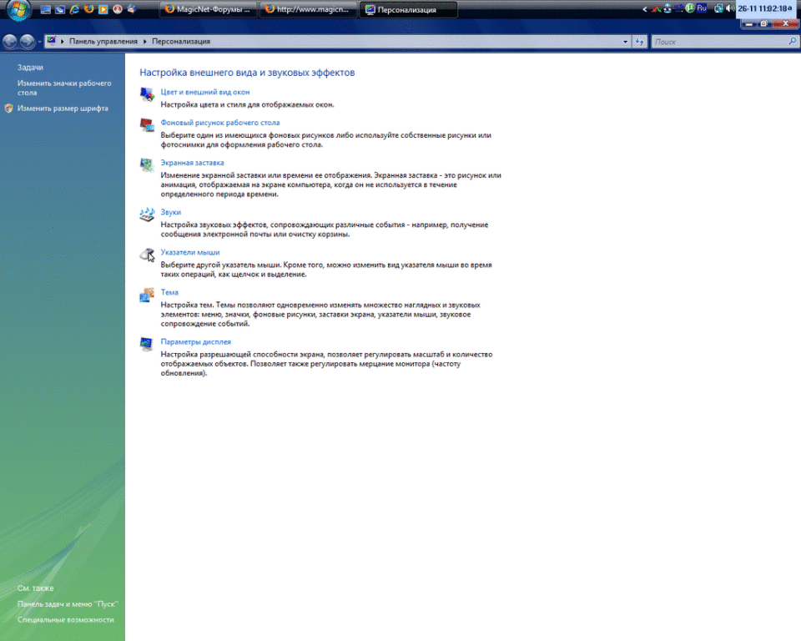Click the Тема theme icon
The image size is (801, 641).
tap(147, 295)
